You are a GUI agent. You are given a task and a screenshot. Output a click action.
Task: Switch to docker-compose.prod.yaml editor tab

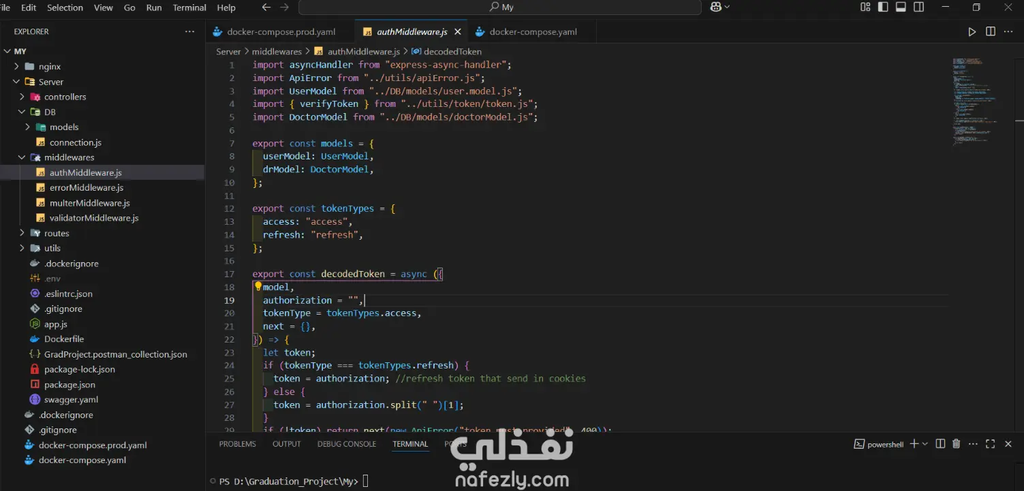(x=280, y=32)
